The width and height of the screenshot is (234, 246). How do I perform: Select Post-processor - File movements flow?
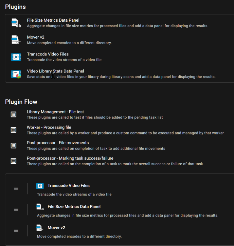(x=58, y=143)
